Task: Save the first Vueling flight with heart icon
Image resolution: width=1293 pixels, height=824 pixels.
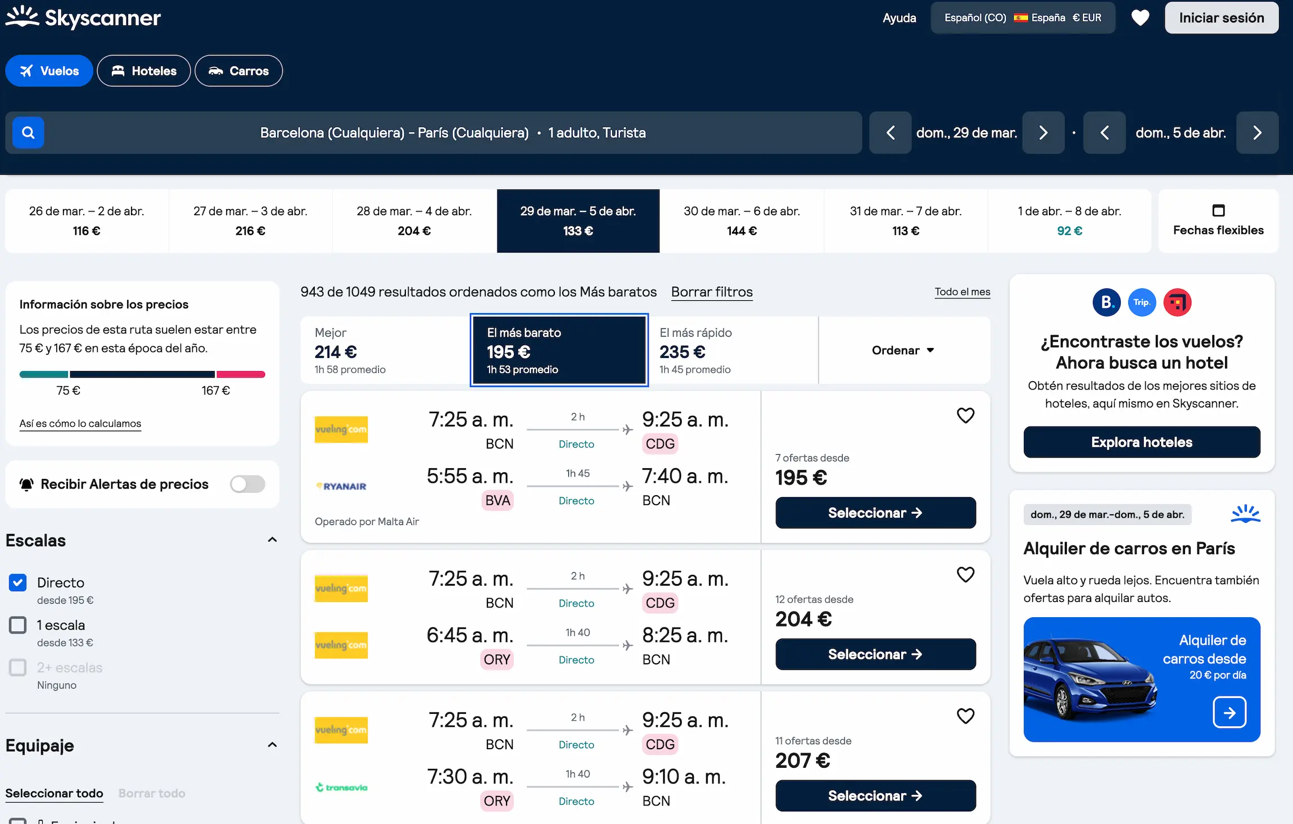Action: pos(965,415)
